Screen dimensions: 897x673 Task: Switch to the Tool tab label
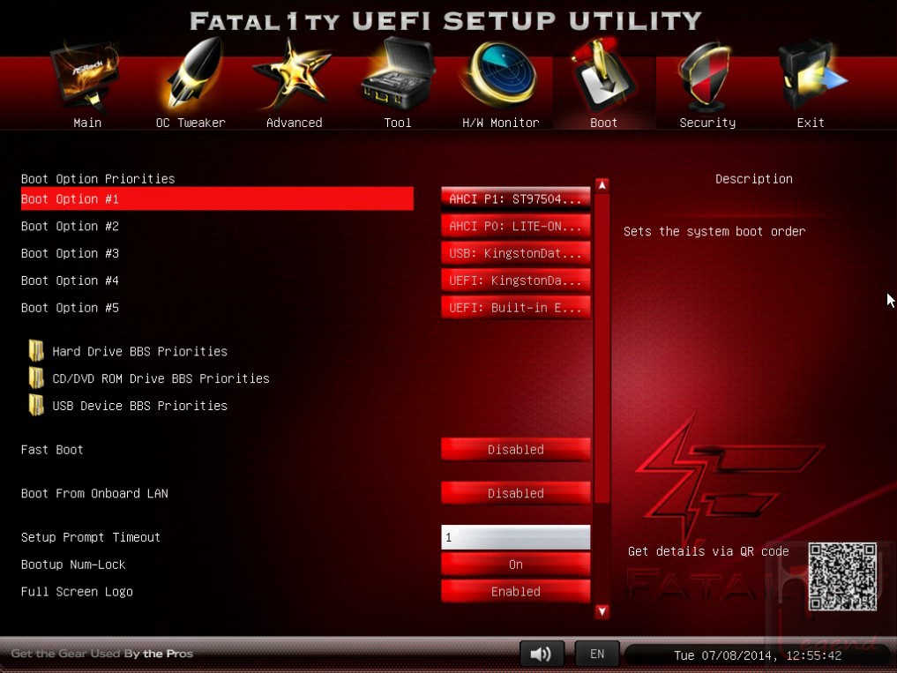(398, 123)
